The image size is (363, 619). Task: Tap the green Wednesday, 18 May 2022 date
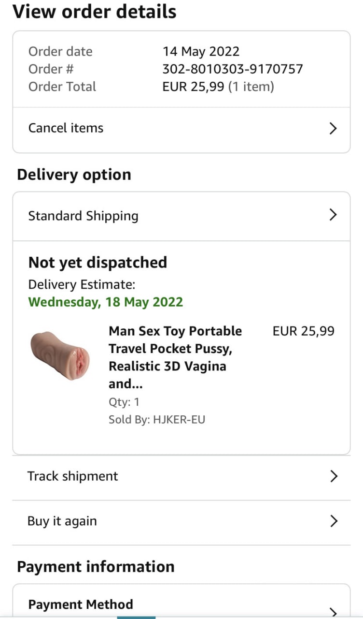pyautogui.click(x=106, y=302)
